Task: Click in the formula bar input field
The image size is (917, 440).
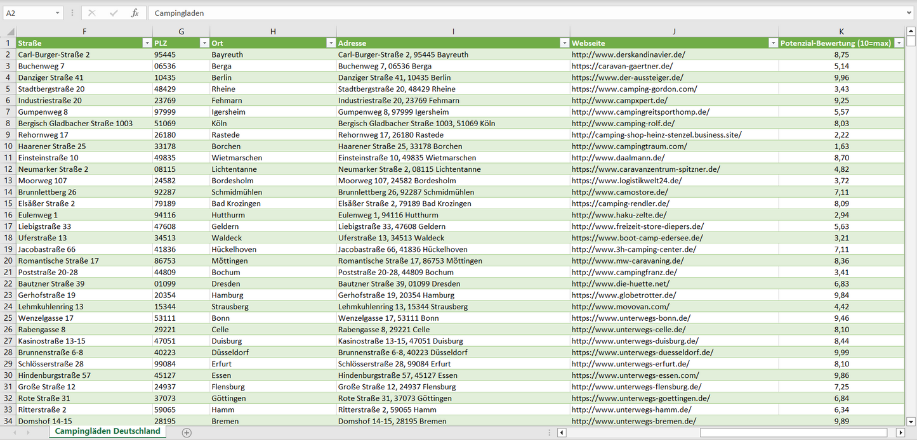Action: pos(508,13)
